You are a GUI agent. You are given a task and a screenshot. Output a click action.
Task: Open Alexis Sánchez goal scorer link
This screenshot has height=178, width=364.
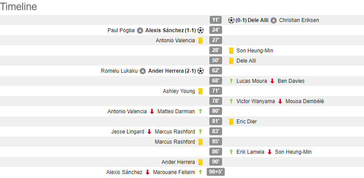pyautogui.click(x=164, y=30)
